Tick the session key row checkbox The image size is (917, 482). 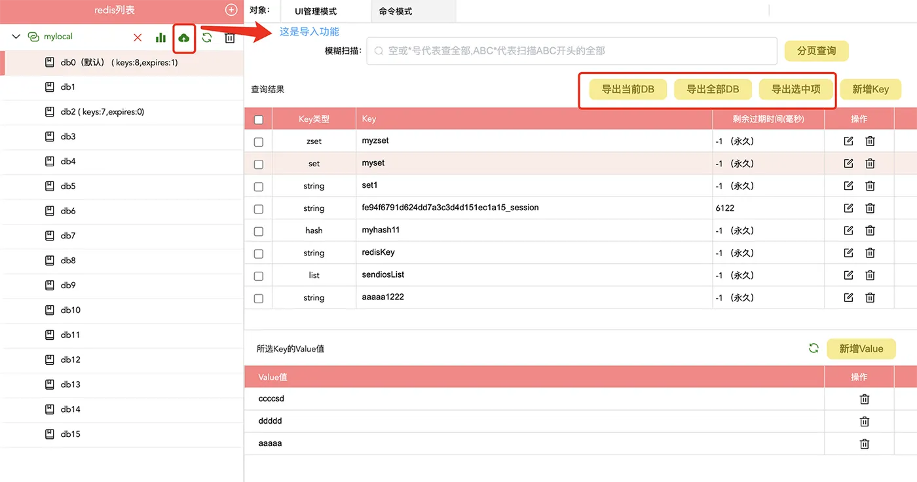[x=259, y=209]
